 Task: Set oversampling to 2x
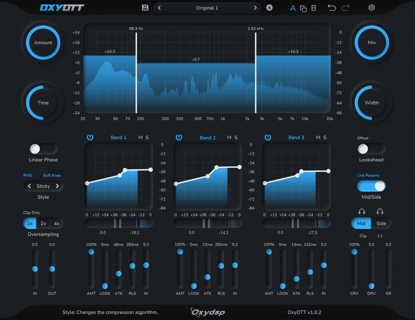pyautogui.click(x=43, y=224)
